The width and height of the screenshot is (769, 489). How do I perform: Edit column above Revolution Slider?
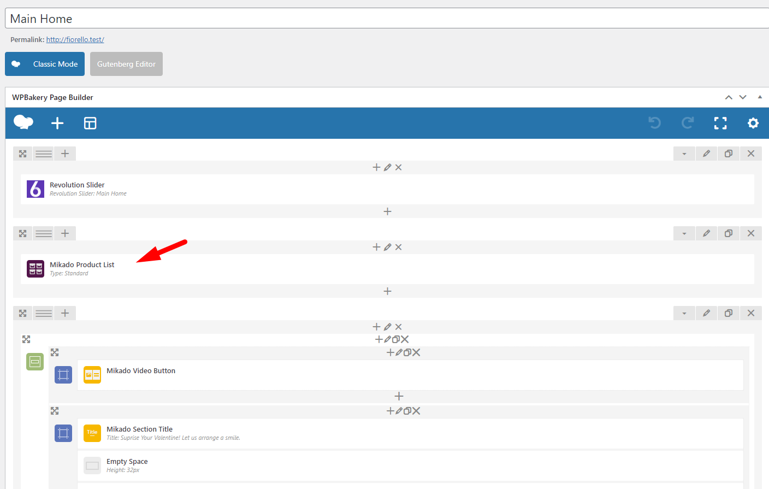[387, 167]
